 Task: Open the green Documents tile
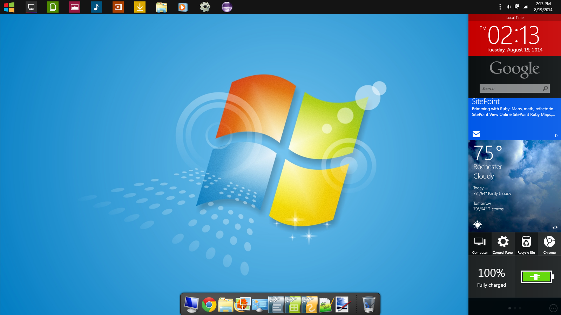[53, 7]
